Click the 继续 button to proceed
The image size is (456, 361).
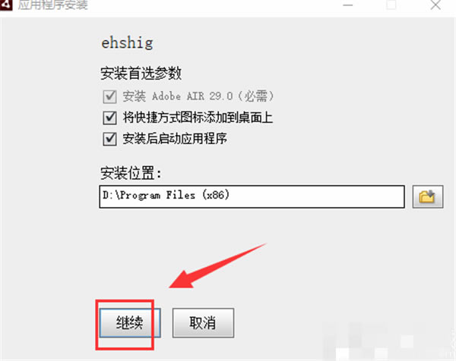coord(130,323)
